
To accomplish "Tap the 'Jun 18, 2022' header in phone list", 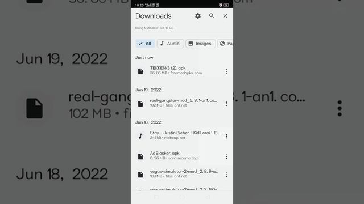I will coord(148,122).
